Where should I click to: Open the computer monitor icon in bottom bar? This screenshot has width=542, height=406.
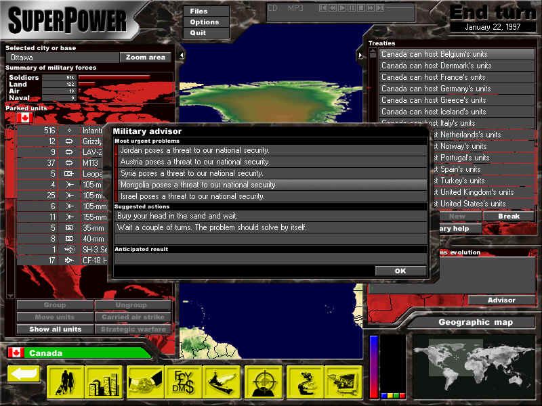[x=343, y=382]
